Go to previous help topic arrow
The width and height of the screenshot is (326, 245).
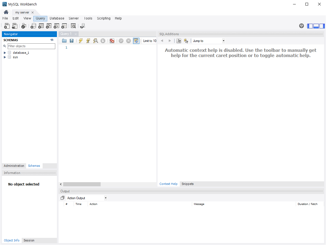click(x=162, y=41)
